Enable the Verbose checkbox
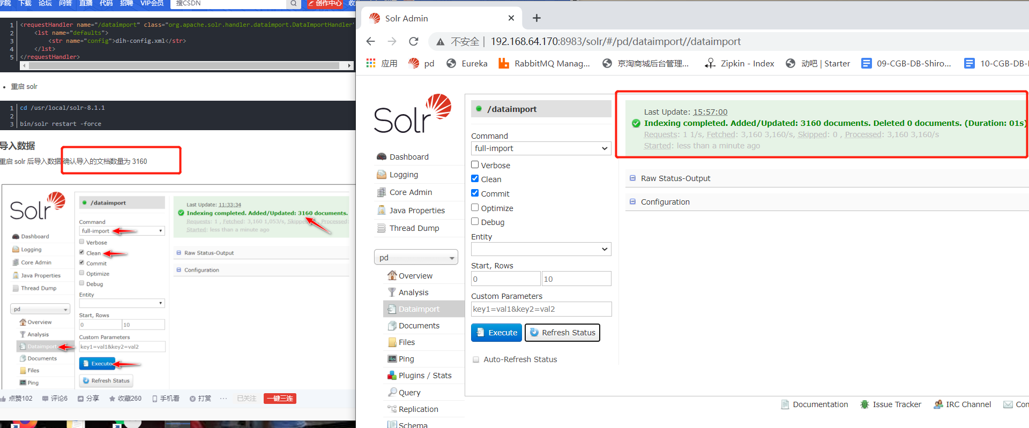 coord(475,165)
